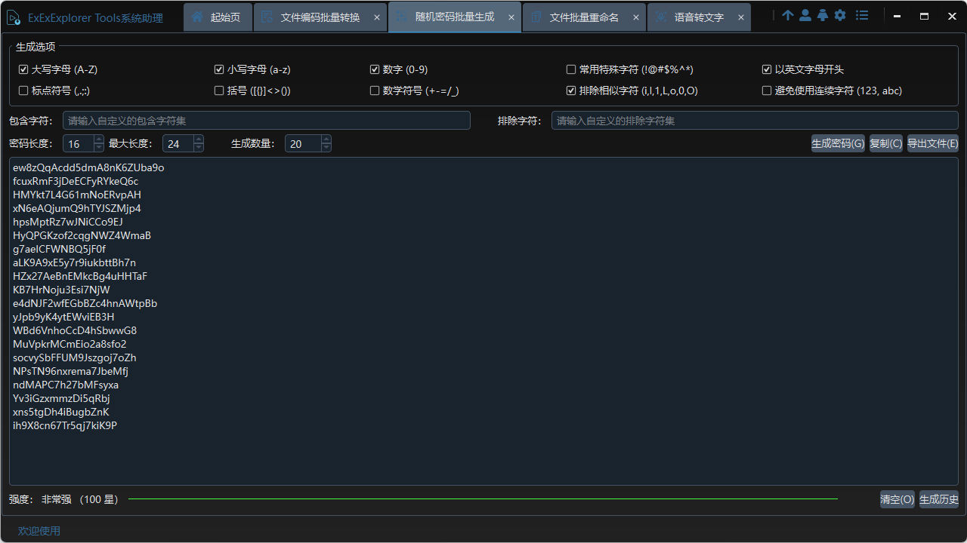The height and width of the screenshot is (543, 967).
Task: Switch to the 起始页 tab
Action: click(x=217, y=17)
